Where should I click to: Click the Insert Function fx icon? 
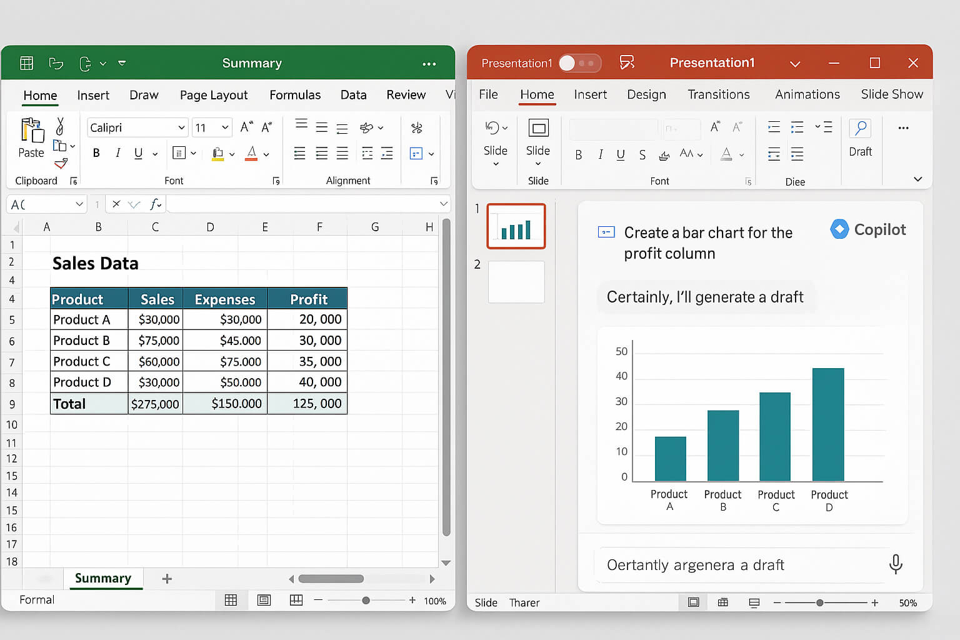pyautogui.click(x=155, y=204)
